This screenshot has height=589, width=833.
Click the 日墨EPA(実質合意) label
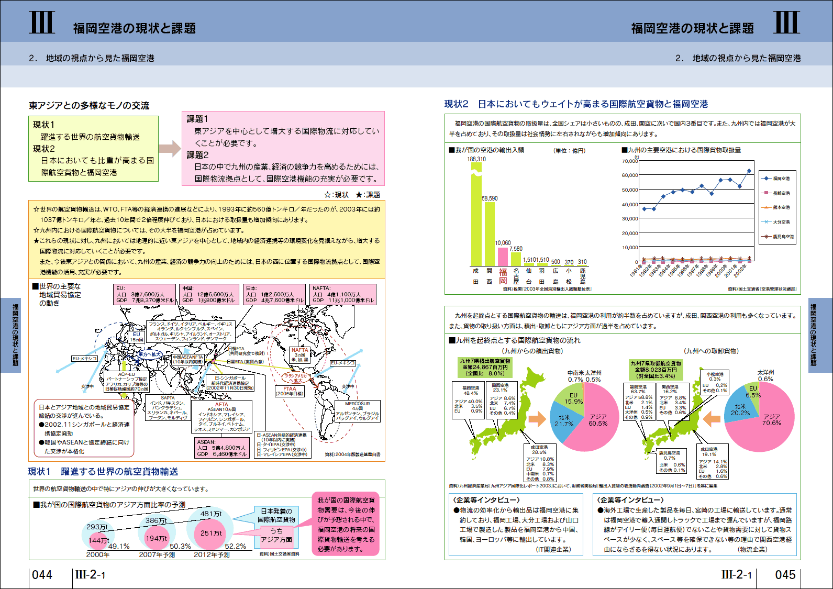(245, 362)
